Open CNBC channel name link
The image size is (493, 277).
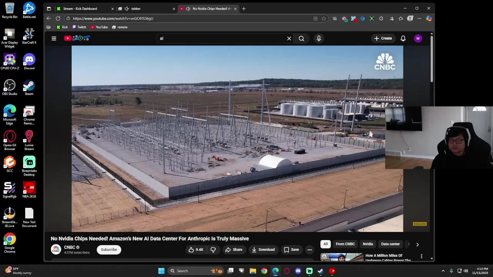coord(69,247)
